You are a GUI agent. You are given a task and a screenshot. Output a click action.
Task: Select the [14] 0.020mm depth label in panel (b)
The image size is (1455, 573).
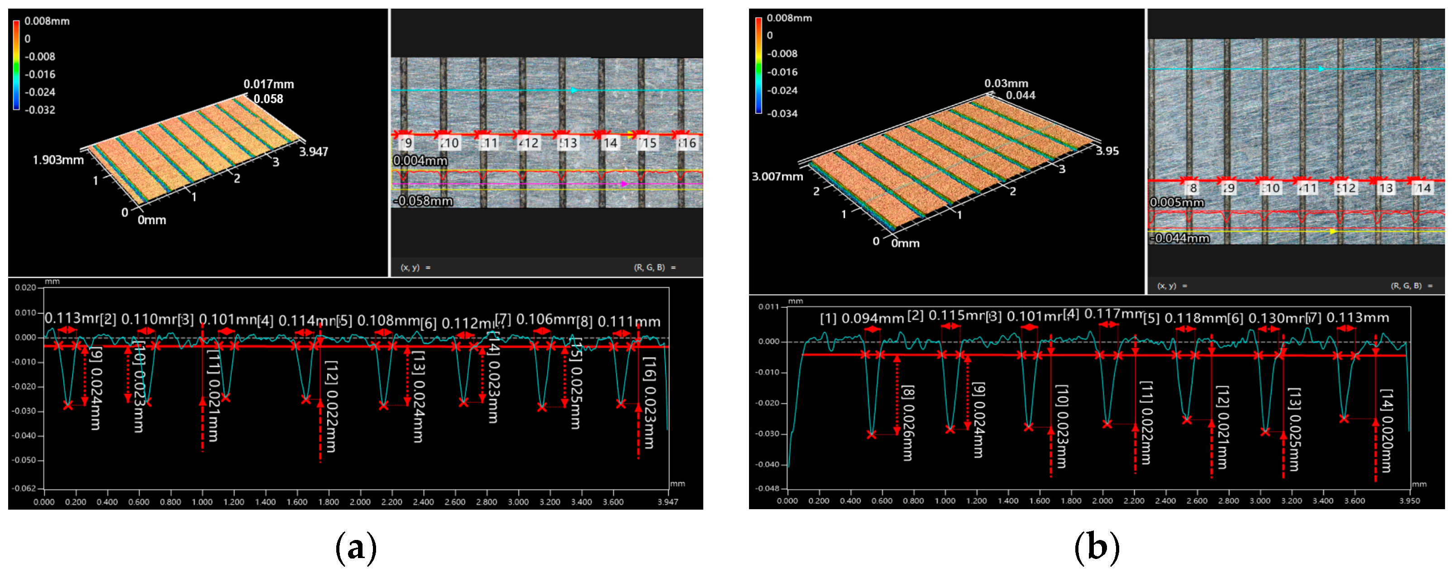(x=1386, y=430)
